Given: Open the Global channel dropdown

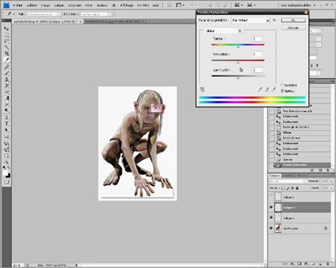Looking at the screenshot, I should tap(223, 31).
